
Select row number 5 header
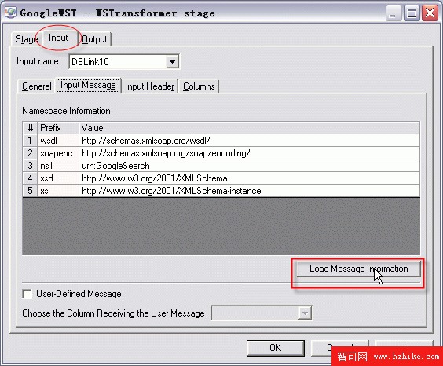[x=30, y=191]
